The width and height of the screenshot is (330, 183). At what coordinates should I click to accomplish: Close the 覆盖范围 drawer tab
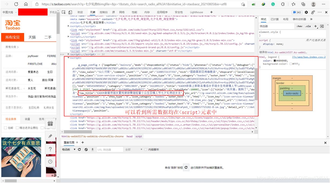pyautogui.click(x=77, y=143)
